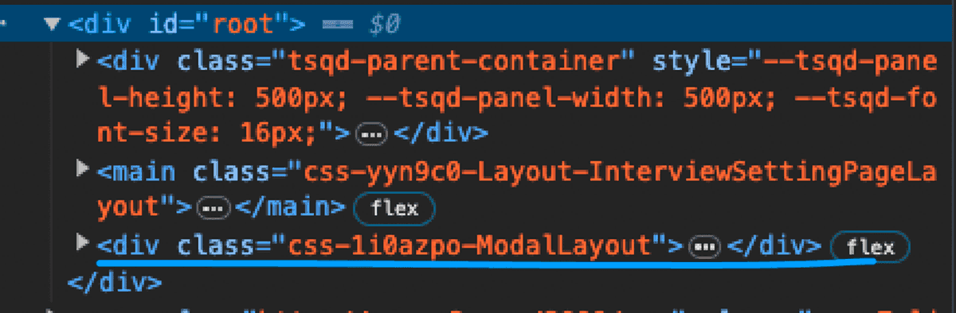Select the css-1i0azpo-ModalLayout class value
This screenshot has width=956, height=313.
[x=472, y=245]
